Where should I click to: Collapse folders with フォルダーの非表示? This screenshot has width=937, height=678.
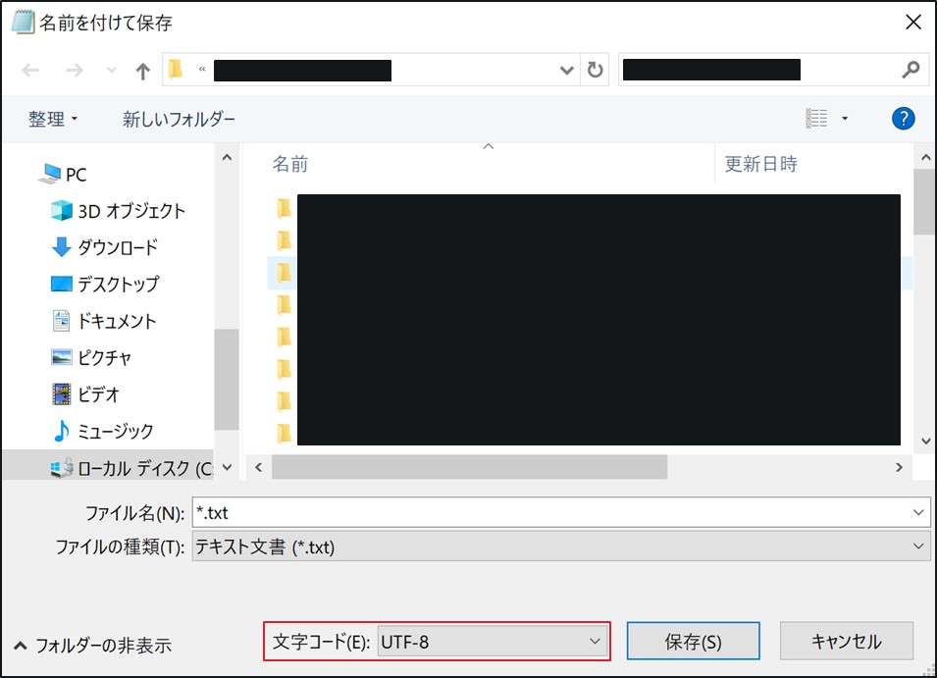pyautogui.click(x=92, y=646)
